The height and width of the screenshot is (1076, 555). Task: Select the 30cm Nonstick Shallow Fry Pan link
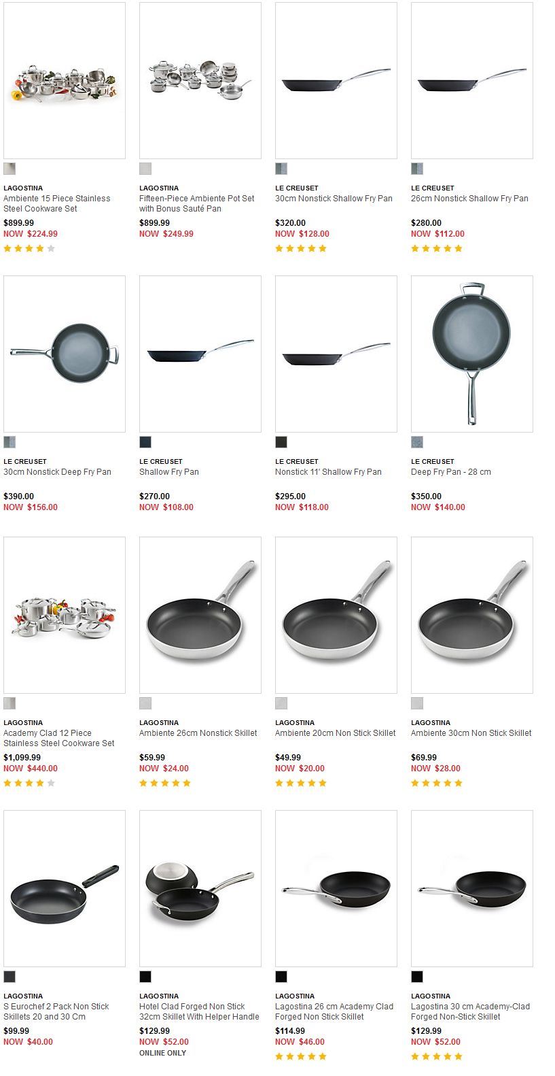(x=334, y=199)
